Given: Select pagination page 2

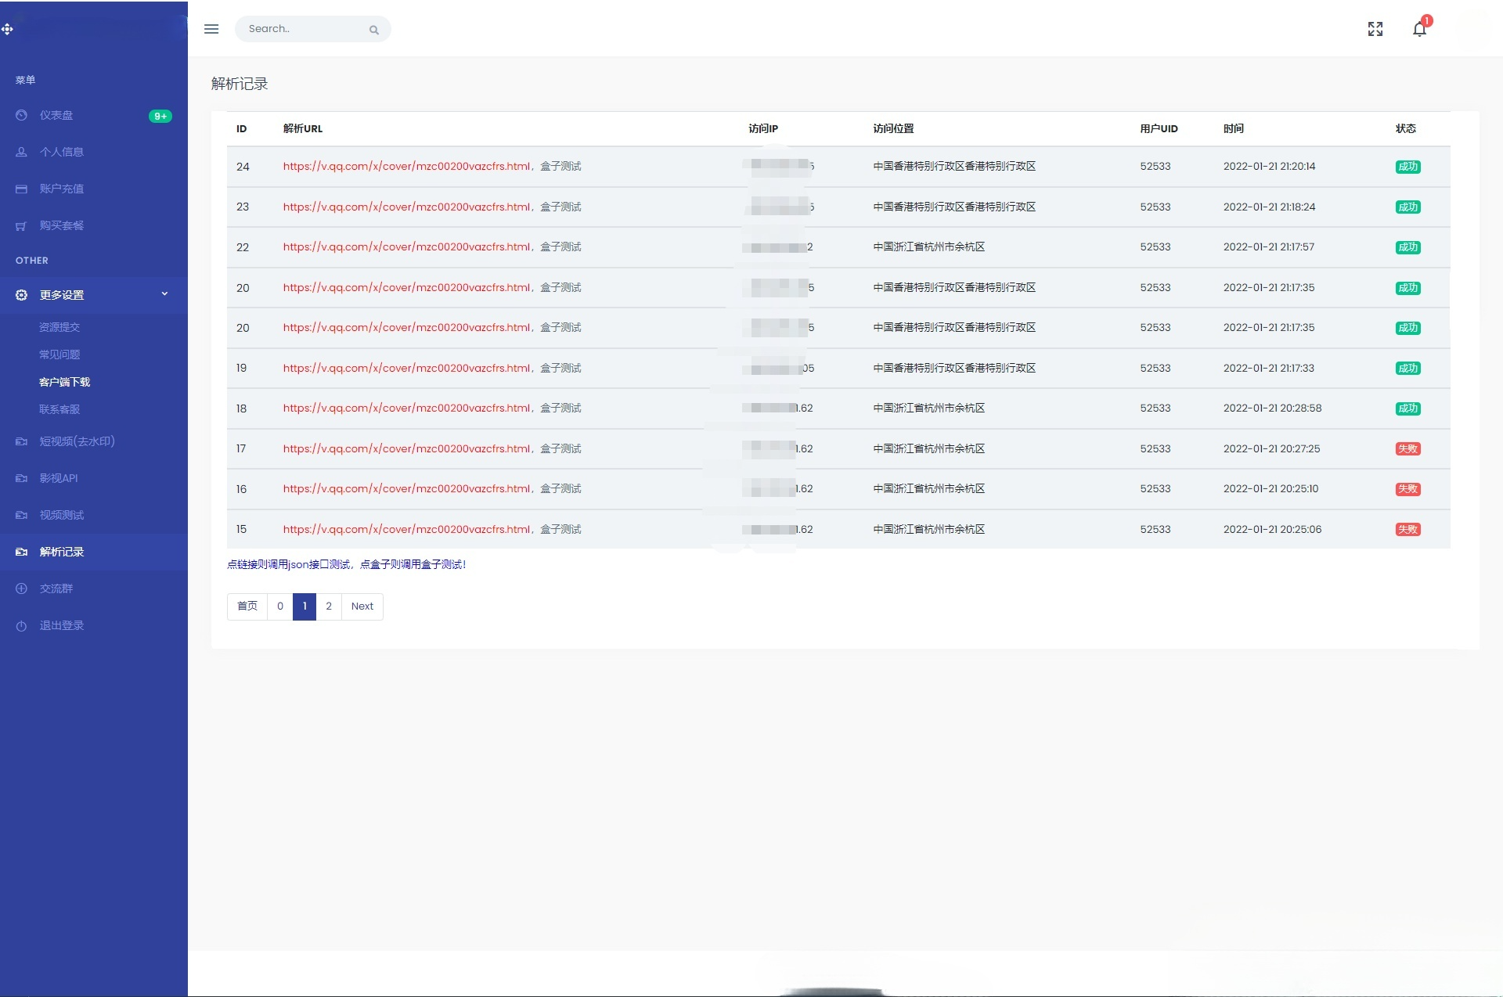Looking at the screenshot, I should (x=329, y=606).
